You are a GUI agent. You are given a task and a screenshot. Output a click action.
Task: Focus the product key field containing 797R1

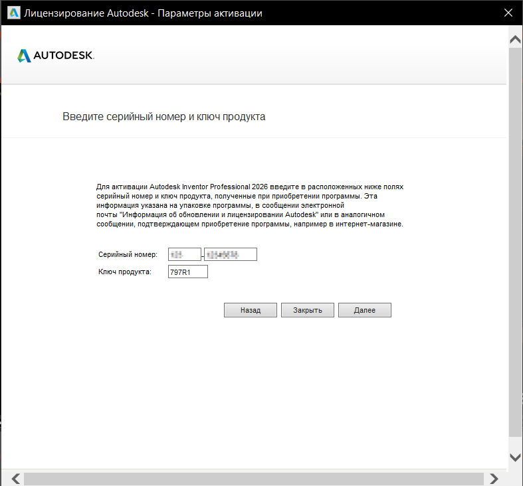pyautogui.click(x=188, y=272)
